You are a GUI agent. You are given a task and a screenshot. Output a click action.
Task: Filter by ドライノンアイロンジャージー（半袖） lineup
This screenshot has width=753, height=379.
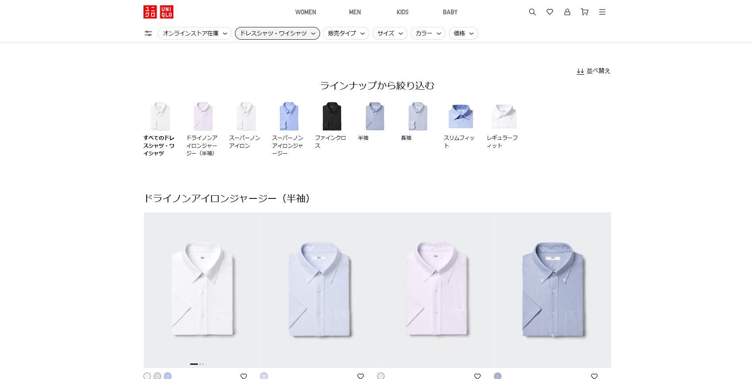(x=203, y=129)
